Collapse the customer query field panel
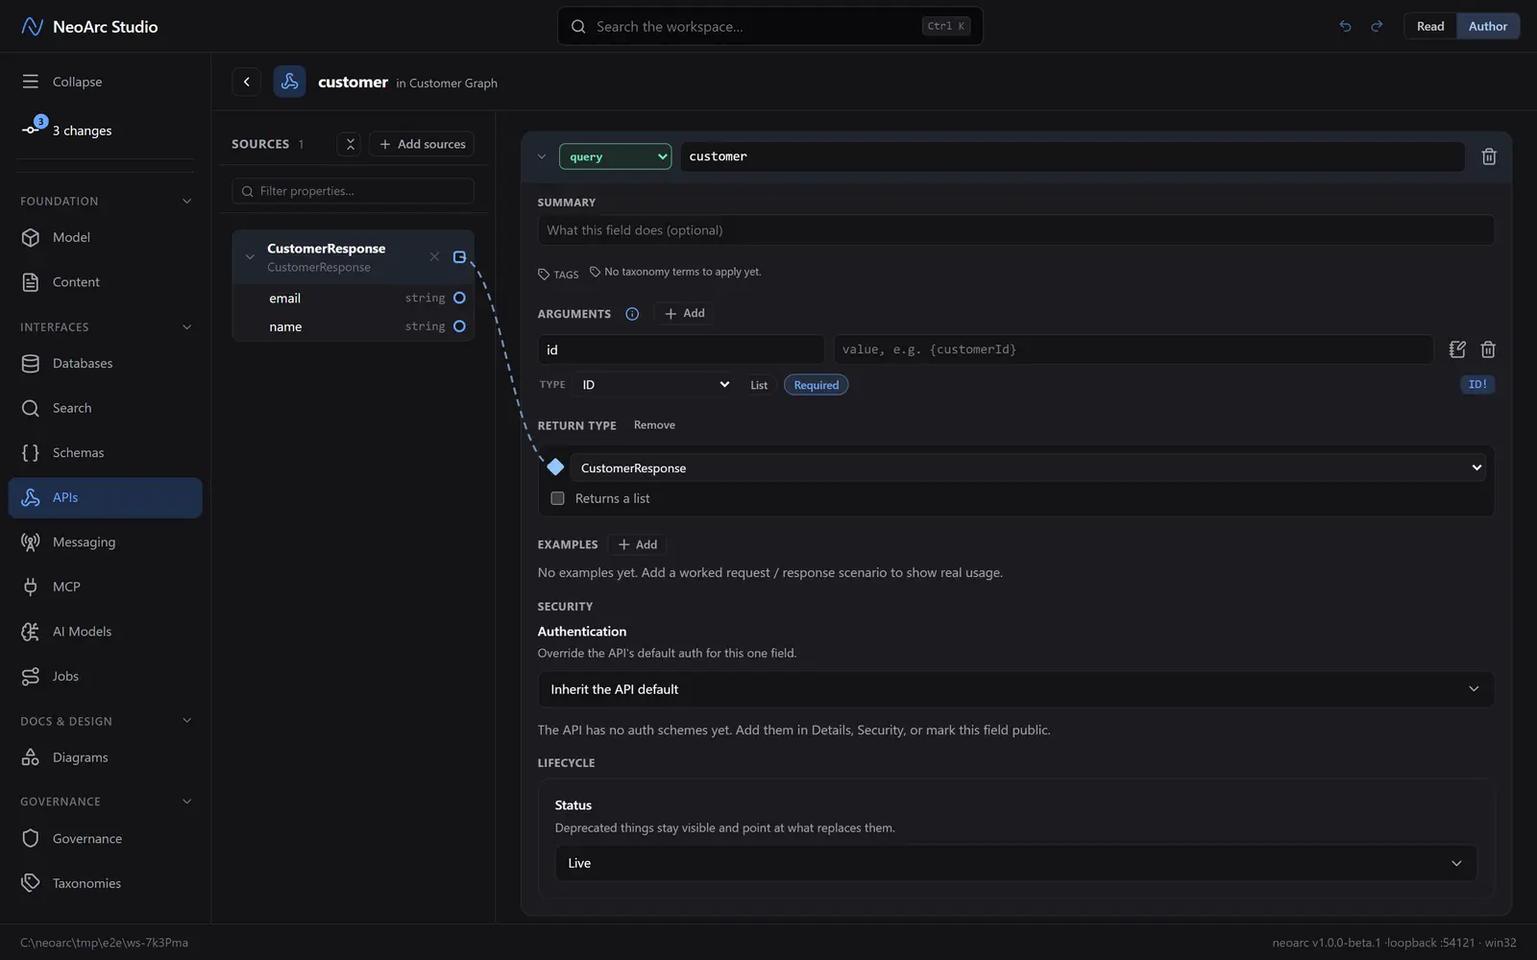Viewport: 1537px width, 960px height. [x=542, y=156]
